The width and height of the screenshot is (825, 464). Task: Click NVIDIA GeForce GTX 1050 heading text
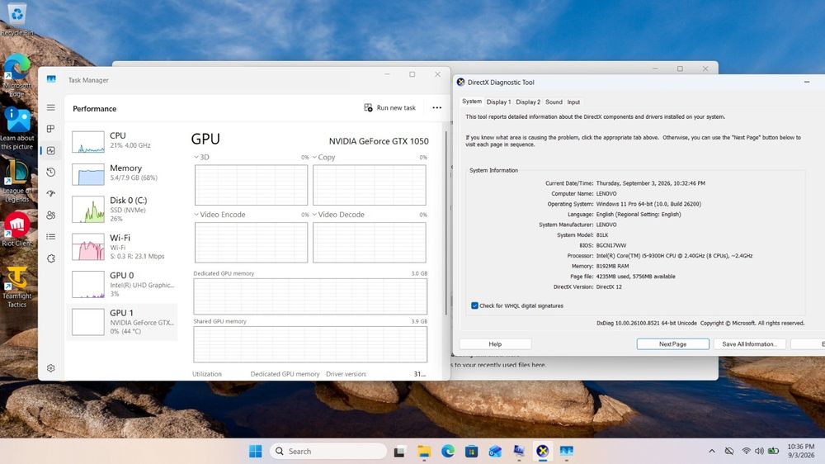pyautogui.click(x=379, y=141)
